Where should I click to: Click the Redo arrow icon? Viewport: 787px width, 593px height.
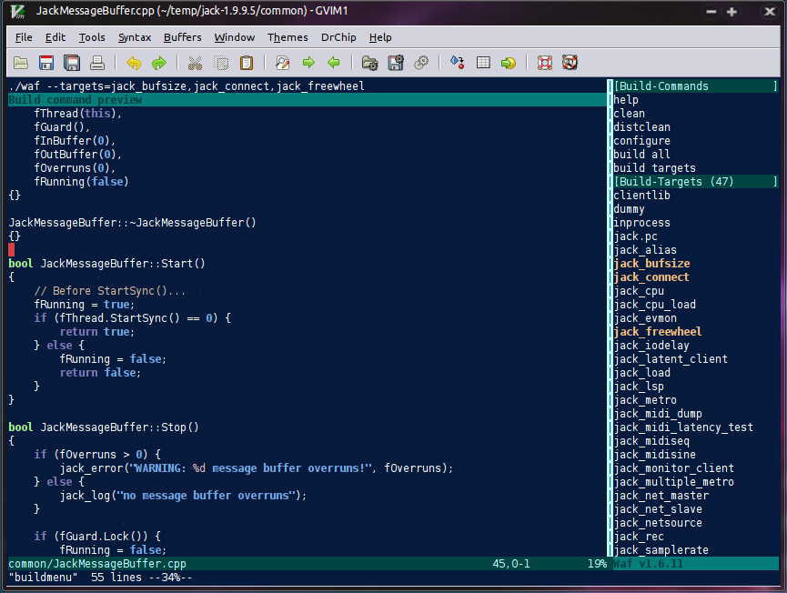click(159, 63)
